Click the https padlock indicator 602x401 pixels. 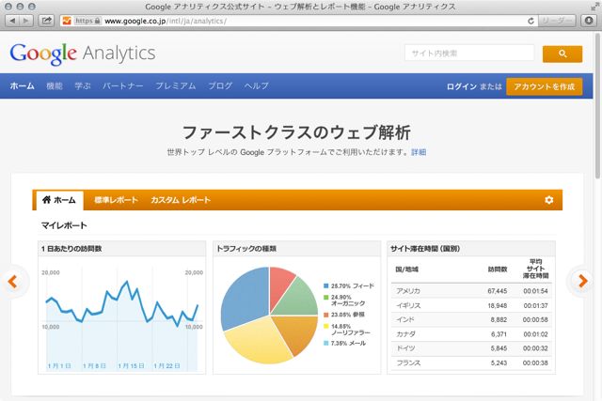click(x=87, y=21)
